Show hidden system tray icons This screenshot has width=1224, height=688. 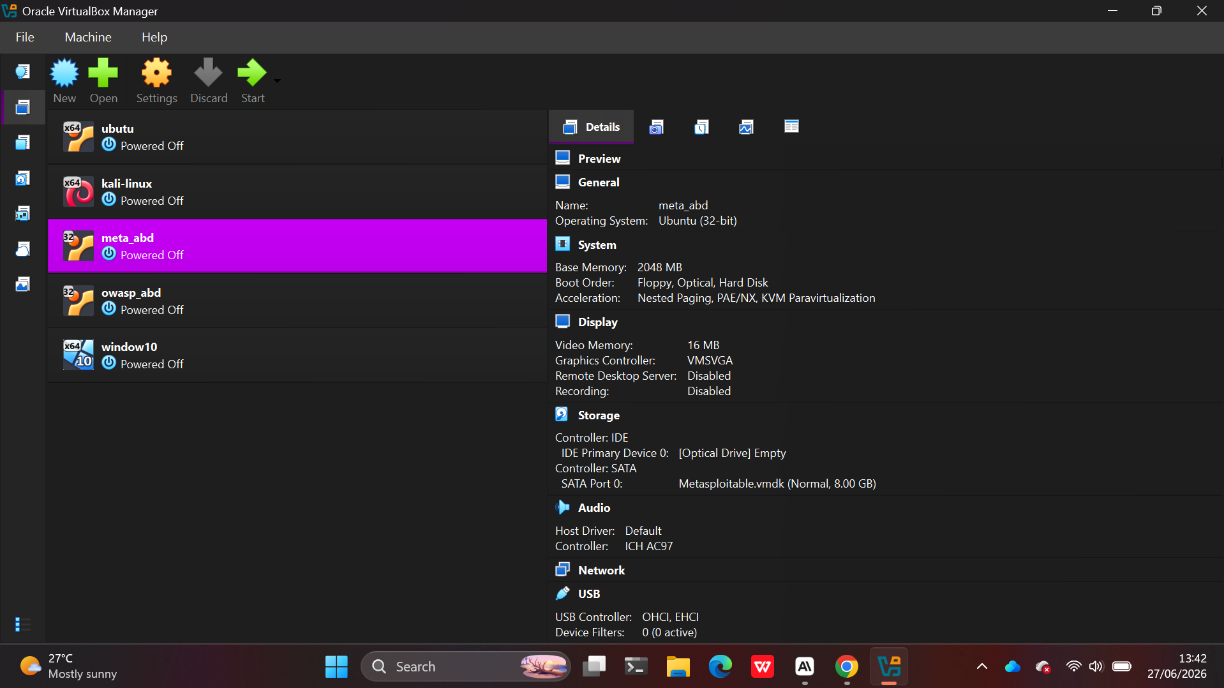[x=982, y=667]
